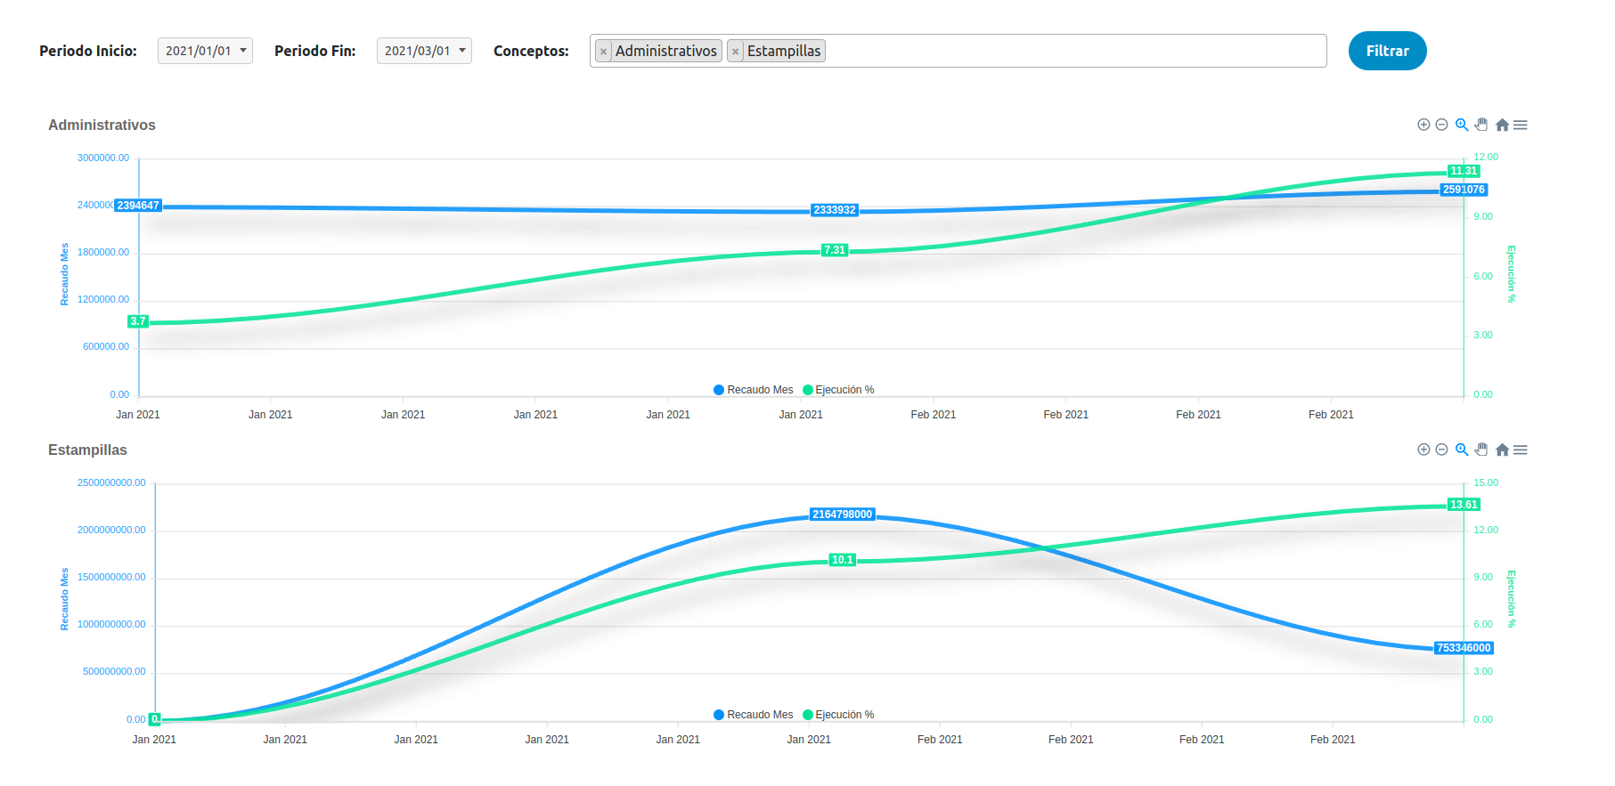Open the Periodo Fin date dropdown

coord(424,51)
